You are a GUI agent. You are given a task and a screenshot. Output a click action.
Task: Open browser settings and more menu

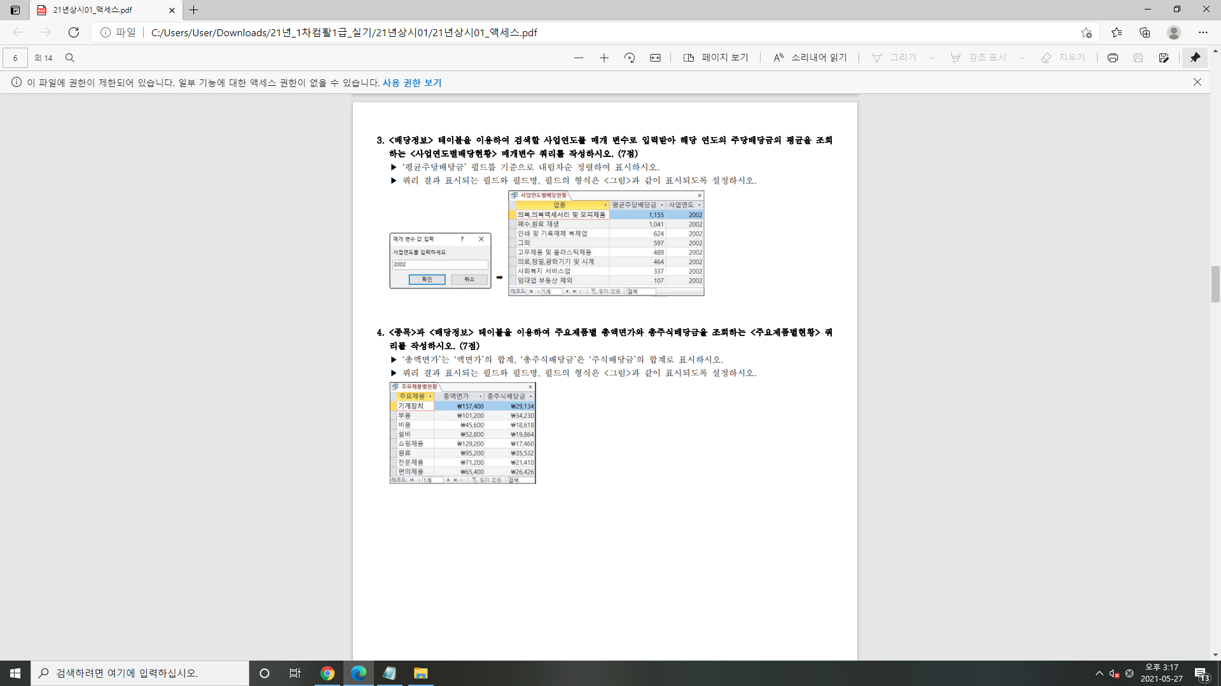(x=1203, y=32)
